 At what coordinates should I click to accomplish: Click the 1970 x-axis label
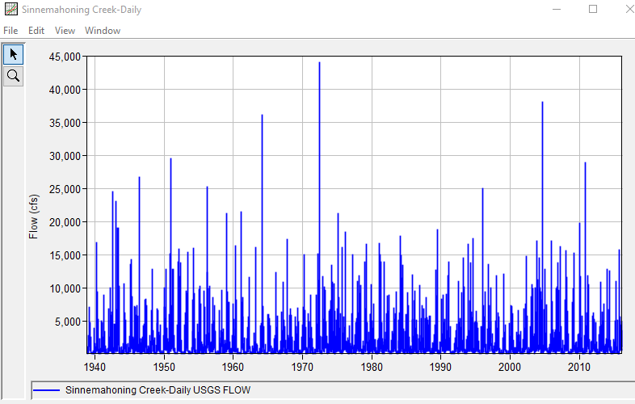point(302,367)
